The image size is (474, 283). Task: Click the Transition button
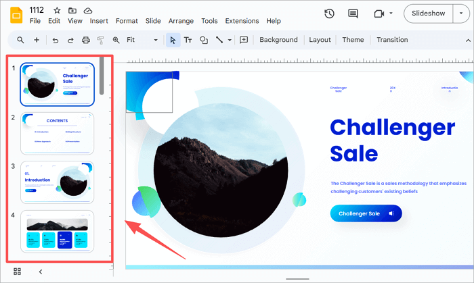click(x=392, y=40)
